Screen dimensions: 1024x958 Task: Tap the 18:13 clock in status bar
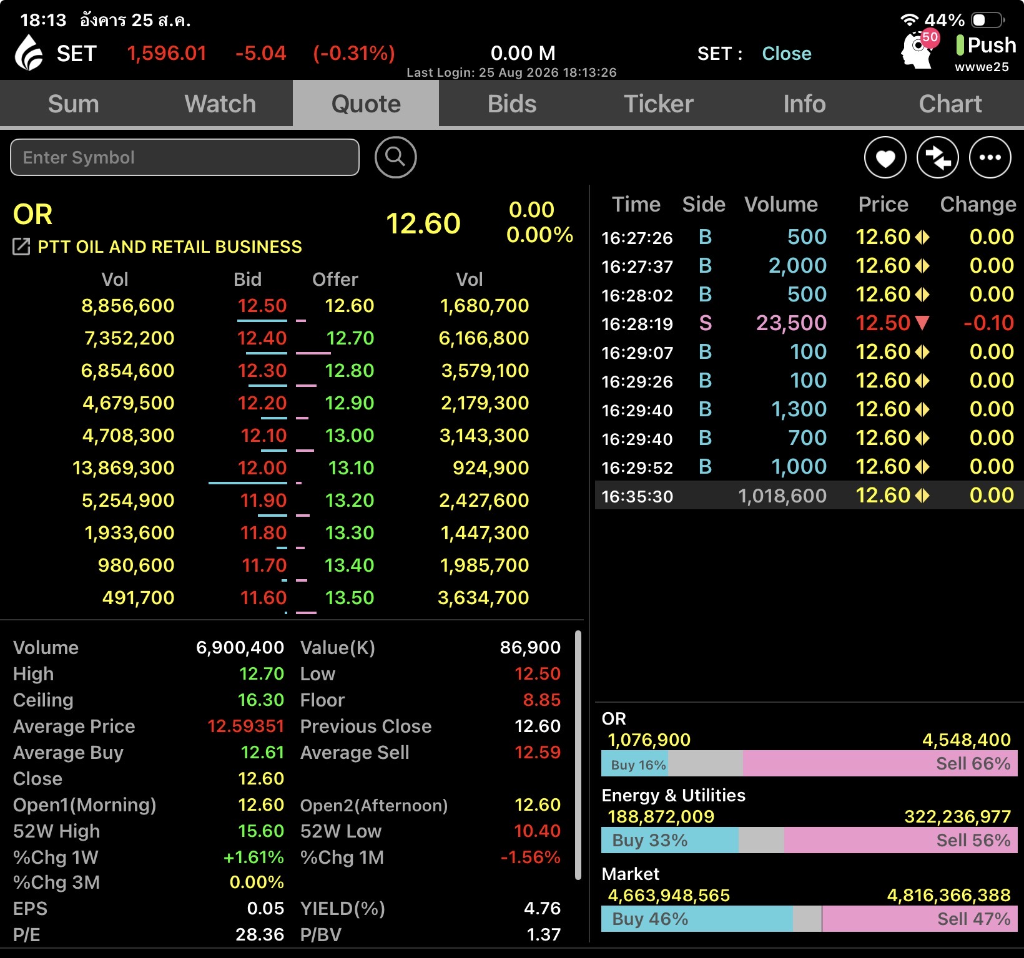coord(43,21)
